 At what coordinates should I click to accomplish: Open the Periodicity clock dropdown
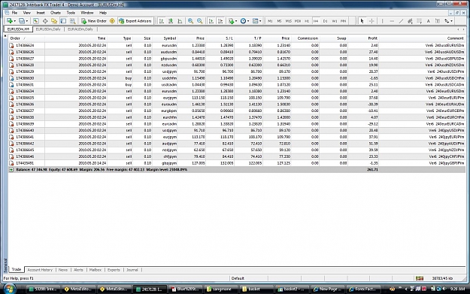click(x=244, y=21)
